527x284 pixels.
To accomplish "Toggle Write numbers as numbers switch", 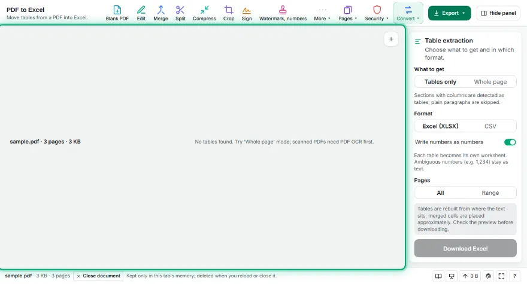I will click(x=510, y=142).
